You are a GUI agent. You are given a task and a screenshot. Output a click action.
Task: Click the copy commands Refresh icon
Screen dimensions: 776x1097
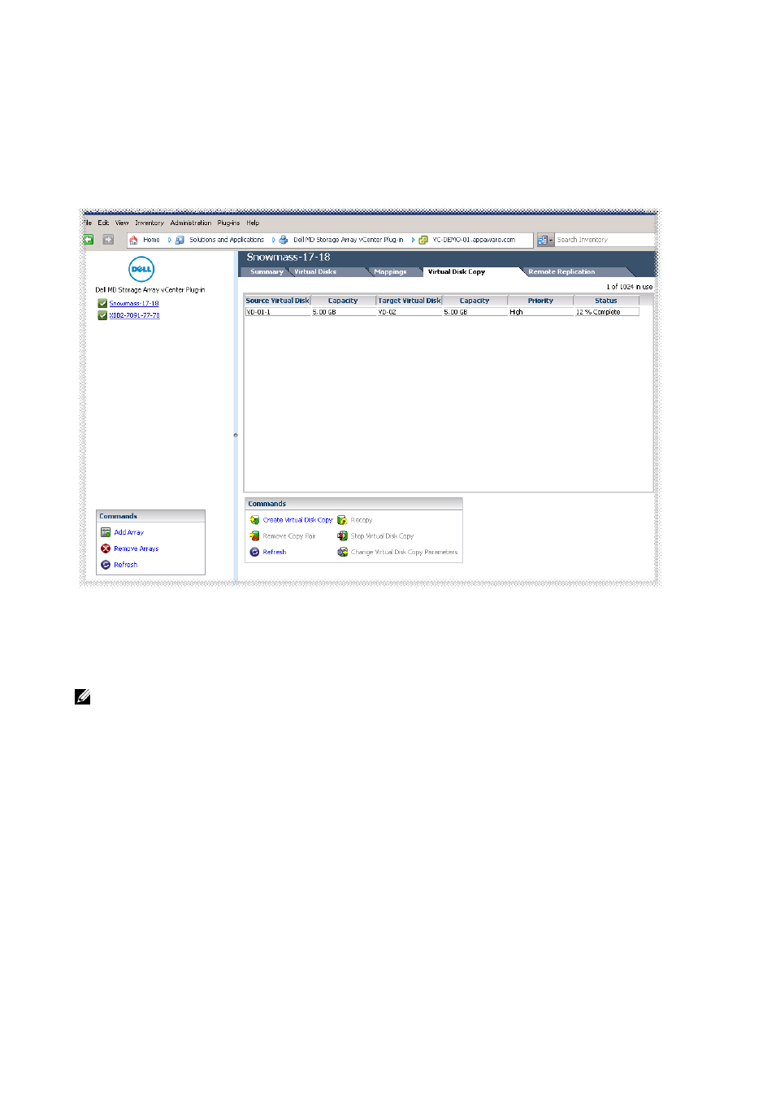254,552
